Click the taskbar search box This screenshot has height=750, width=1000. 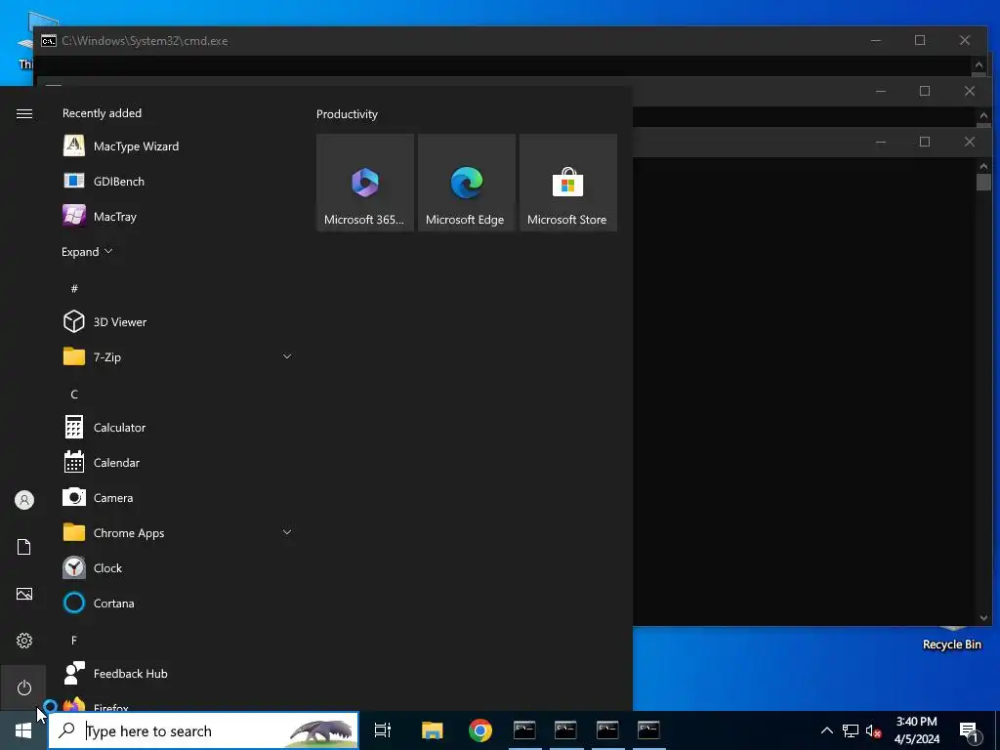point(203,730)
